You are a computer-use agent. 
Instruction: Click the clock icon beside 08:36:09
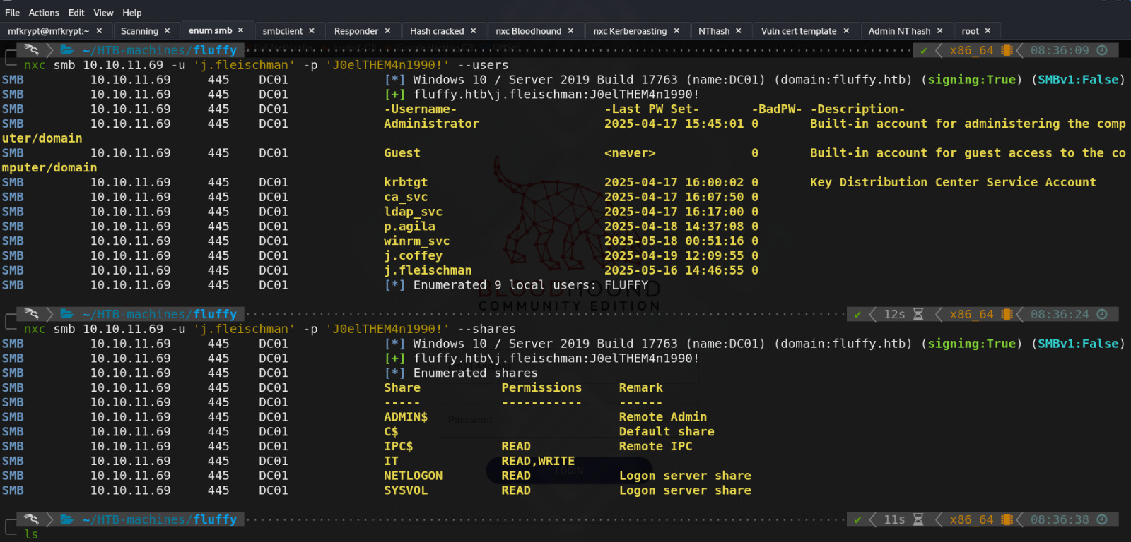pos(1102,50)
